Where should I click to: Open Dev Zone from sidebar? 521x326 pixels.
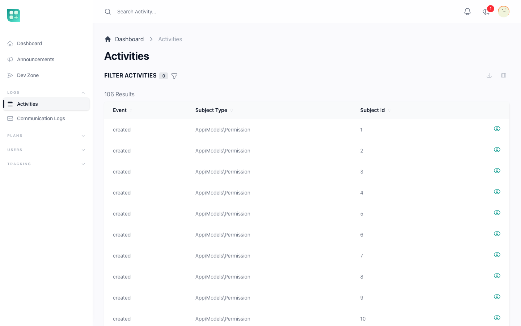pos(46,75)
